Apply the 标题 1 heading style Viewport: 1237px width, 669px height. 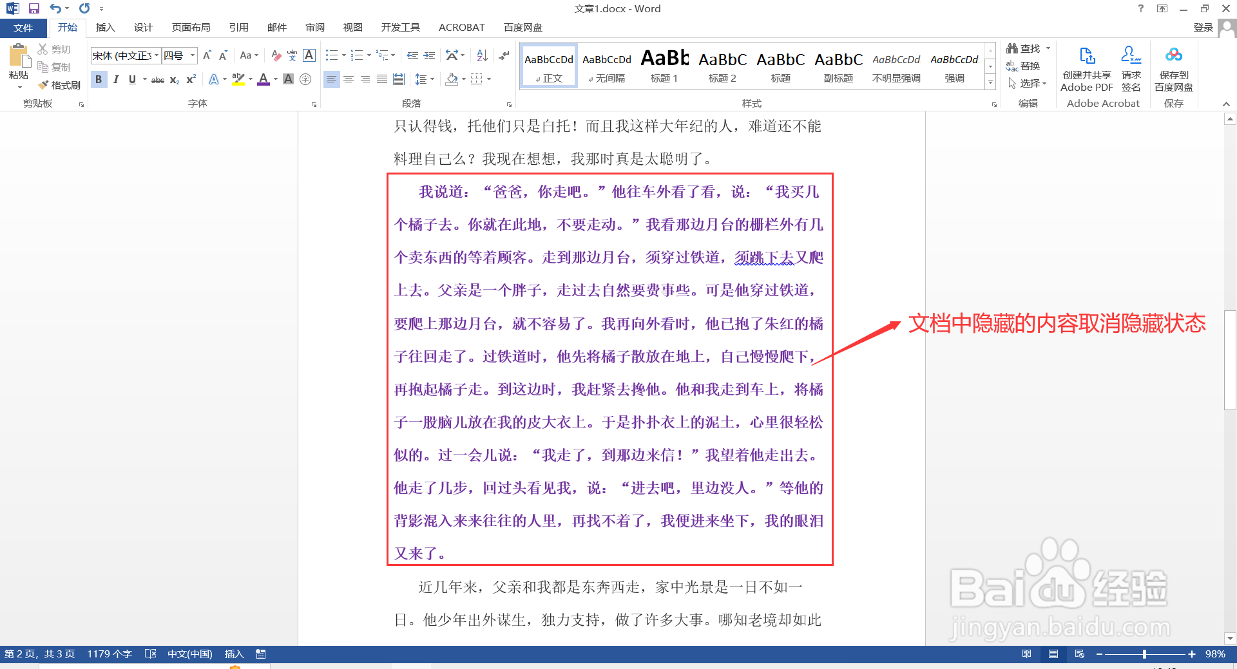pyautogui.click(x=664, y=66)
